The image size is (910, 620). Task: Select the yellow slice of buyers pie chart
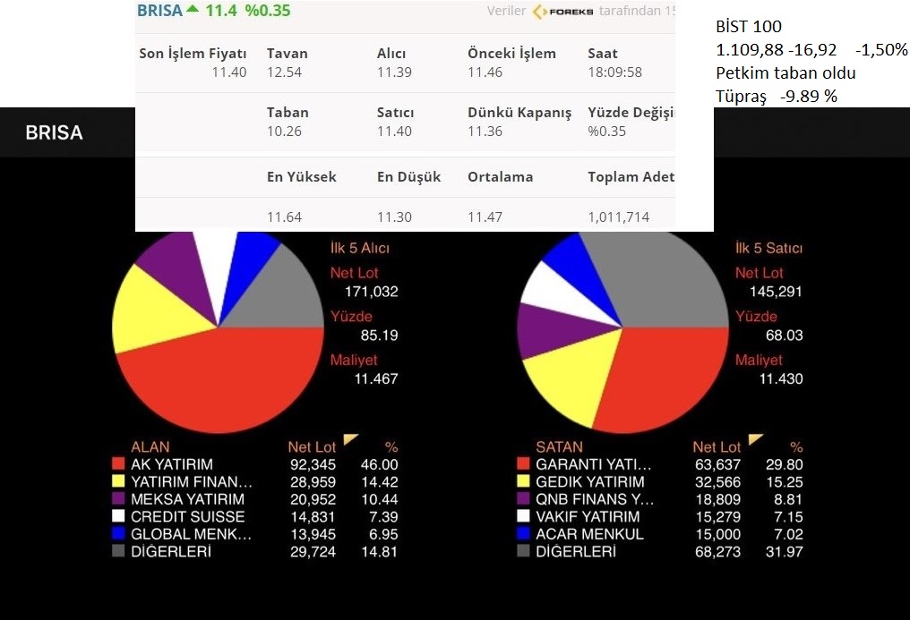pyautogui.click(x=157, y=313)
